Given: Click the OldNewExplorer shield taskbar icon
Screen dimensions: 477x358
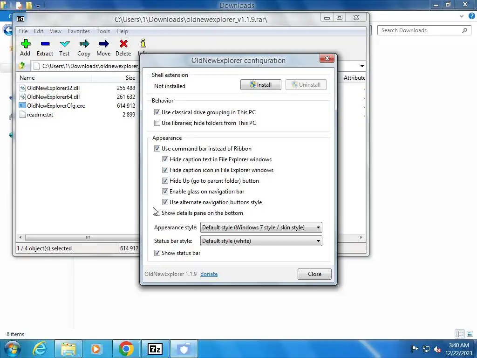Looking at the screenshot, I should tap(184, 349).
